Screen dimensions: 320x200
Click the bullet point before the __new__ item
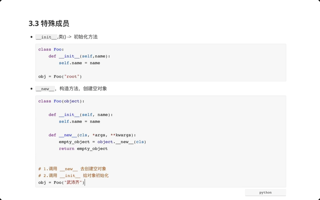click(31, 89)
